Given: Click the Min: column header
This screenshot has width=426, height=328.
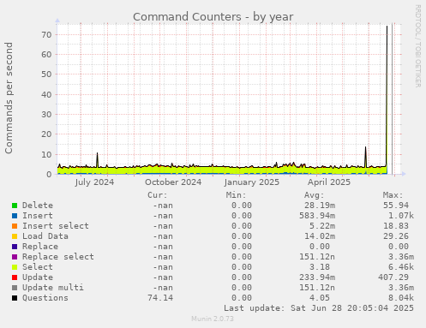Looking at the screenshot, I should (236, 195).
